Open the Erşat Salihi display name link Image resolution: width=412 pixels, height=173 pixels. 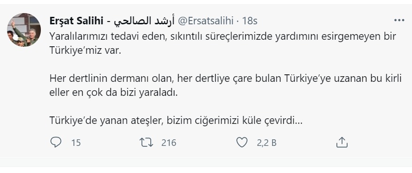click(77, 21)
